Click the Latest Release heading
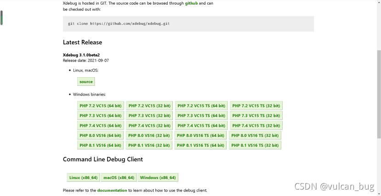381x196 pixels. click(x=82, y=42)
